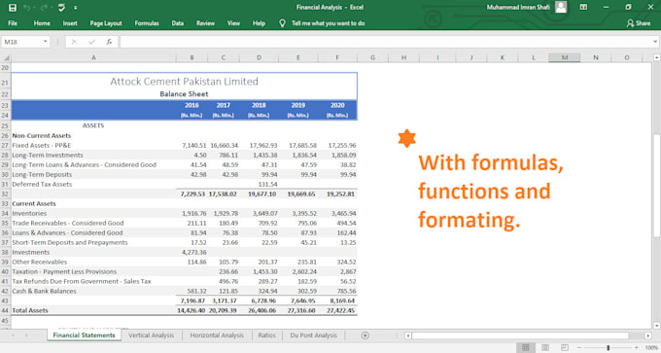Click the vertical scrollbar up arrow
Screen dimensions: 661x353
click(657, 57)
